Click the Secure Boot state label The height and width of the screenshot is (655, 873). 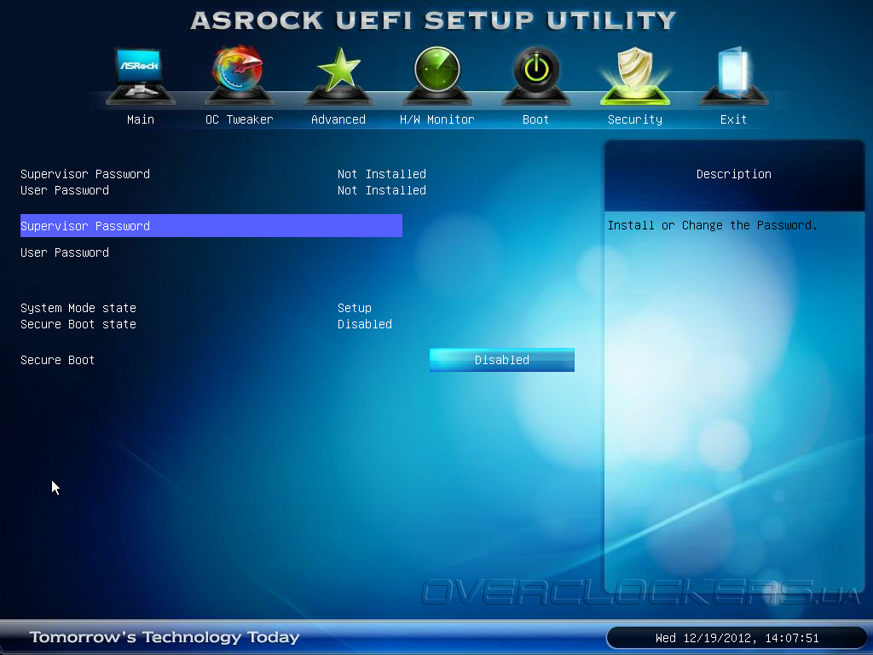point(78,324)
